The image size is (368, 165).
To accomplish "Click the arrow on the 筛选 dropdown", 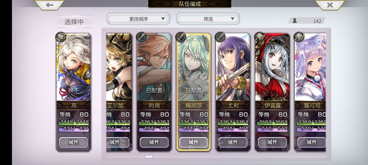I will (x=232, y=19).
